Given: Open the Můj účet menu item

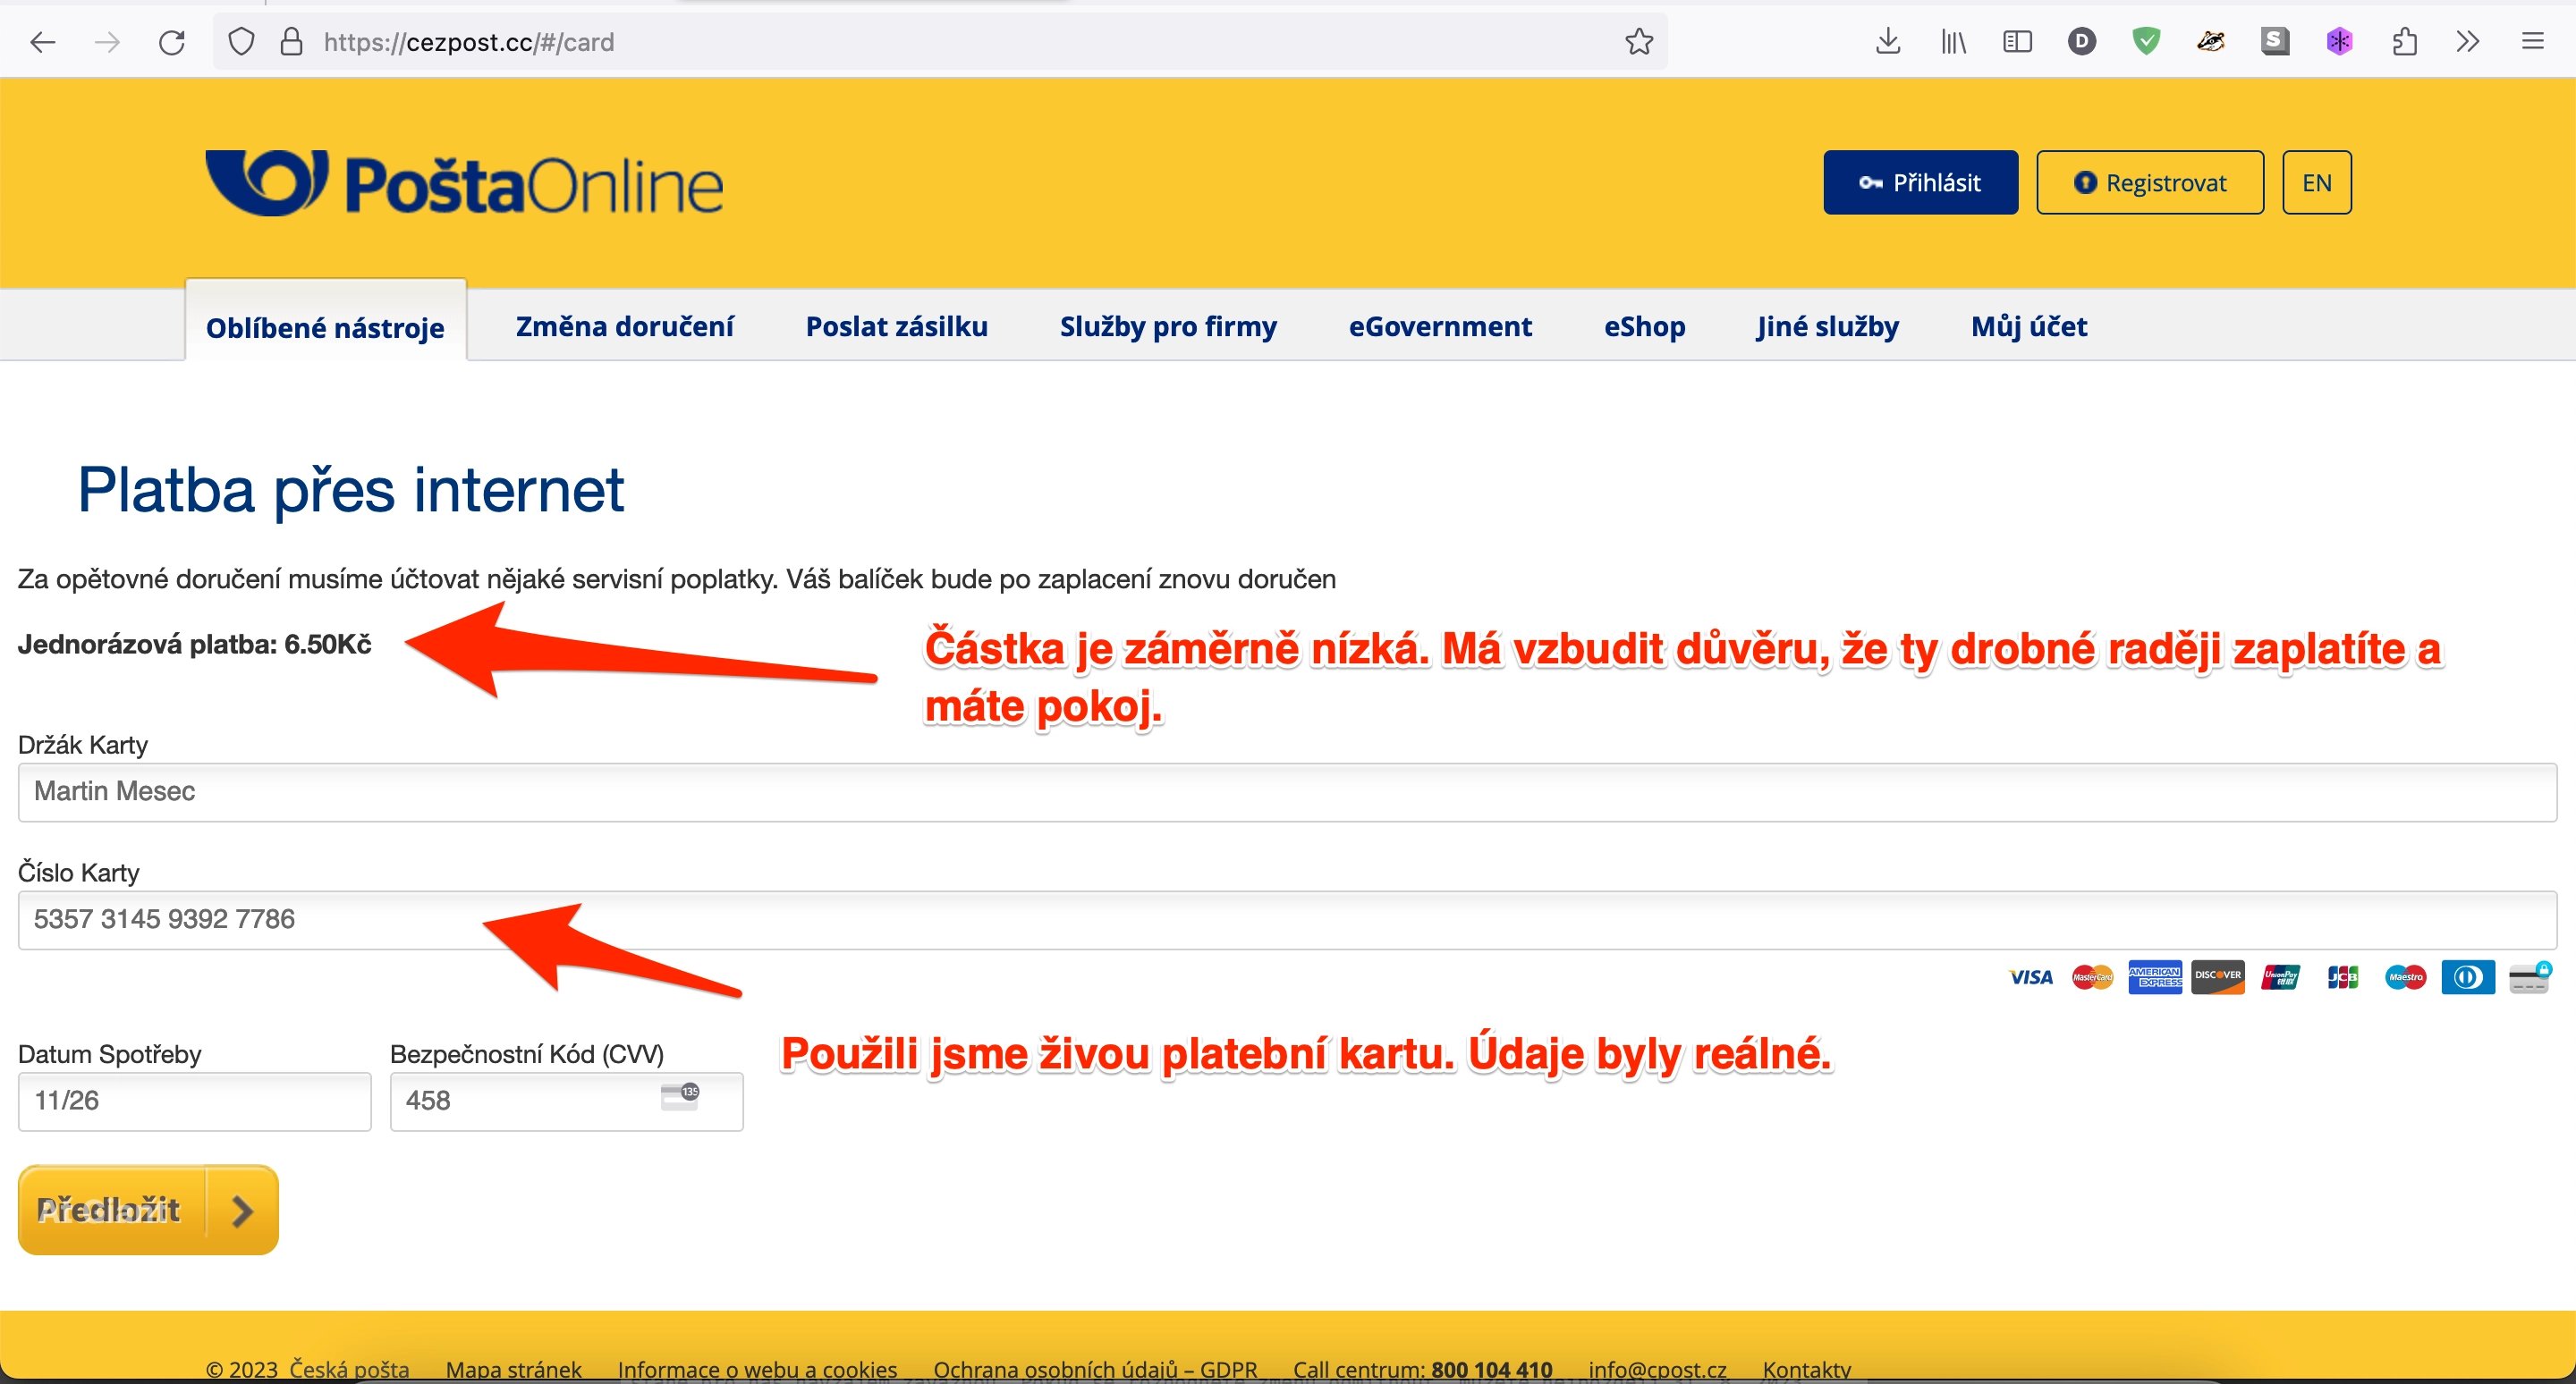Looking at the screenshot, I should [2029, 326].
